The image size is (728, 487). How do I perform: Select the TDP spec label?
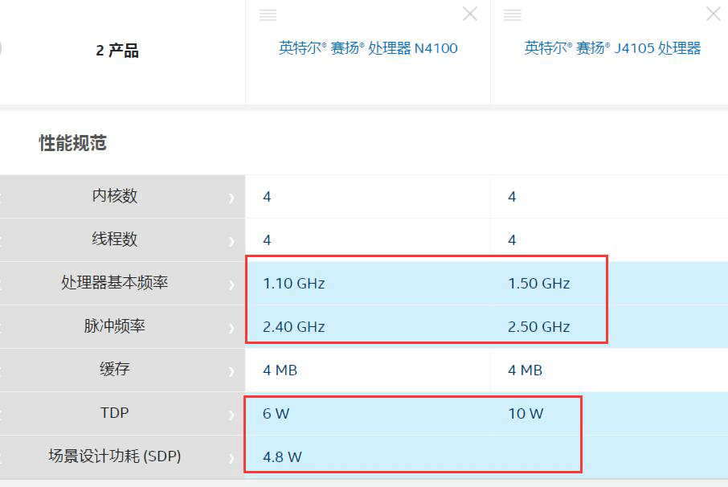click(x=115, y=413)
